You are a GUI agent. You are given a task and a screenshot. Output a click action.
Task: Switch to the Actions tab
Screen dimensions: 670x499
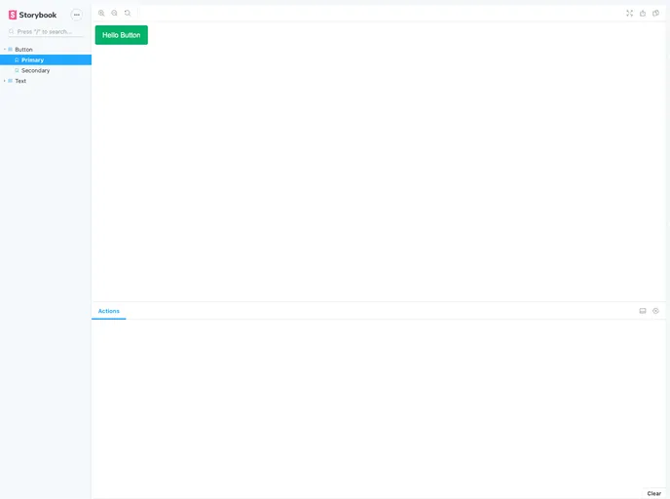[109, 311]
